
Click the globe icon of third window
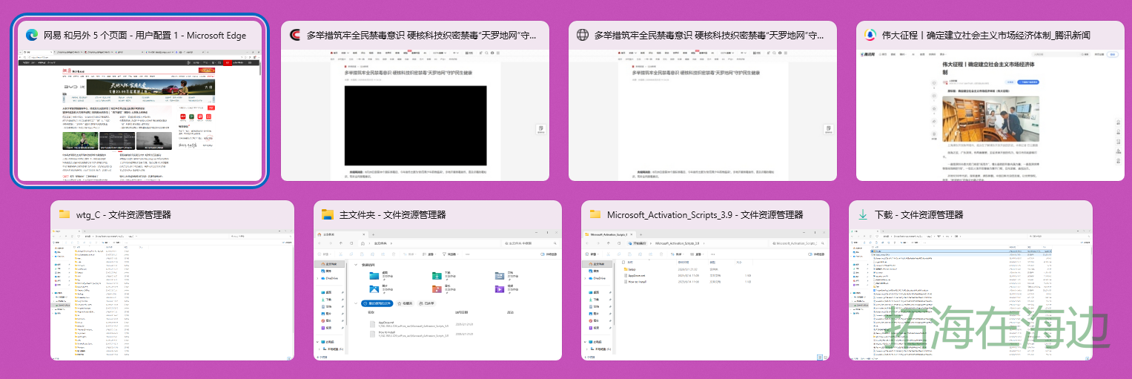583,35
